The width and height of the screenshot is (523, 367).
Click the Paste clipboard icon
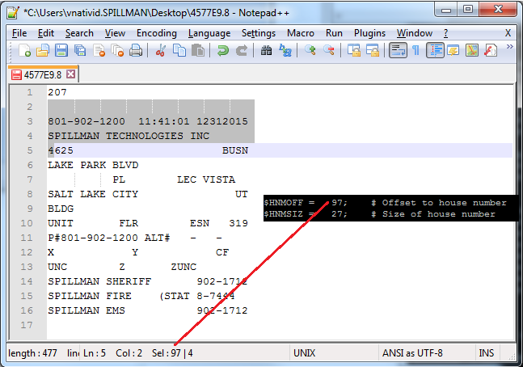198,51
